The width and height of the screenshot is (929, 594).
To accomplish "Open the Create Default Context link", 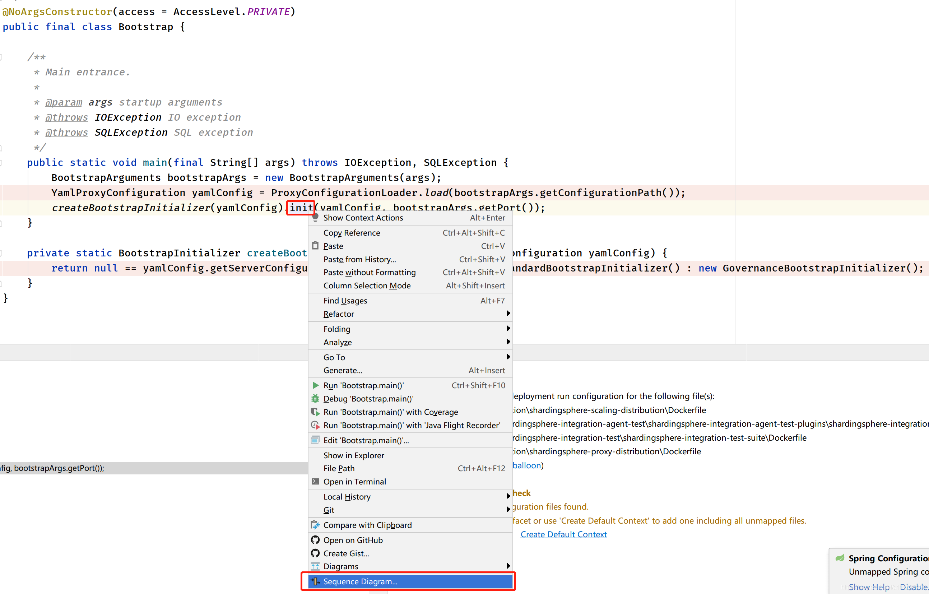I will [x=563, y=534].
